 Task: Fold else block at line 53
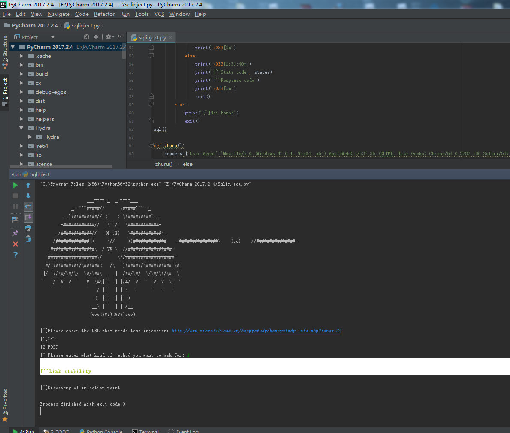click(151, 56)
